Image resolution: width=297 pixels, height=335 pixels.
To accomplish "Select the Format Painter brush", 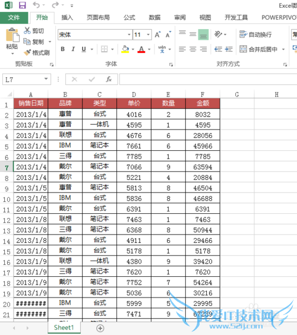I will click(x=27, y=52).
